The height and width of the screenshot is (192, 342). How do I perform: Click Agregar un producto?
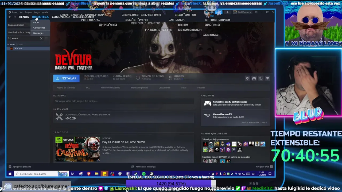tap(20, 167)
